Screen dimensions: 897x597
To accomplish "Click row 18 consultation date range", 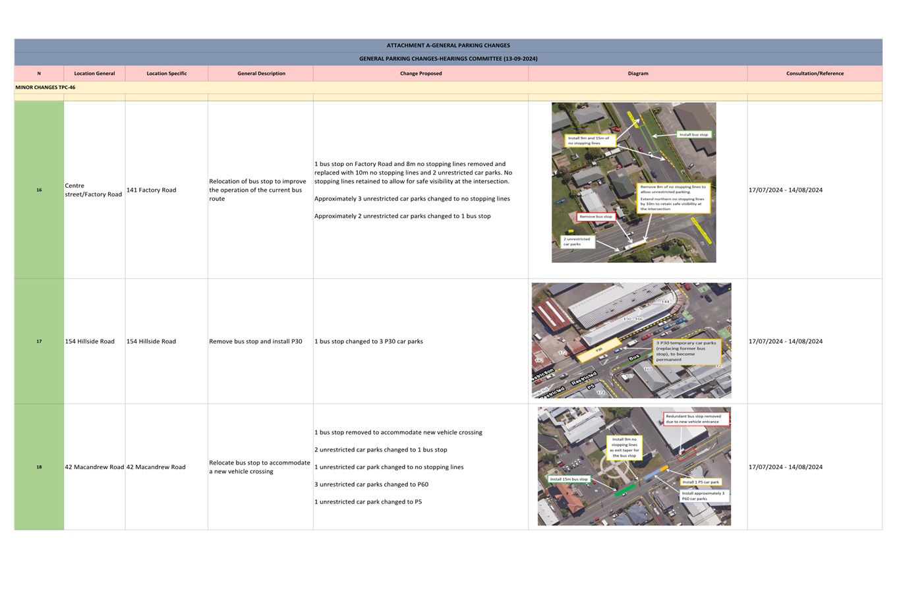I will pyautogui.click(x=786, y=467).
